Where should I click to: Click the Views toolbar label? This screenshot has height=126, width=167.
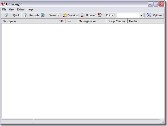coord(53,15)
